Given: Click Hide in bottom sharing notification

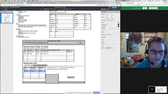Looking at the screenshot, I should [x=102, y=93].
